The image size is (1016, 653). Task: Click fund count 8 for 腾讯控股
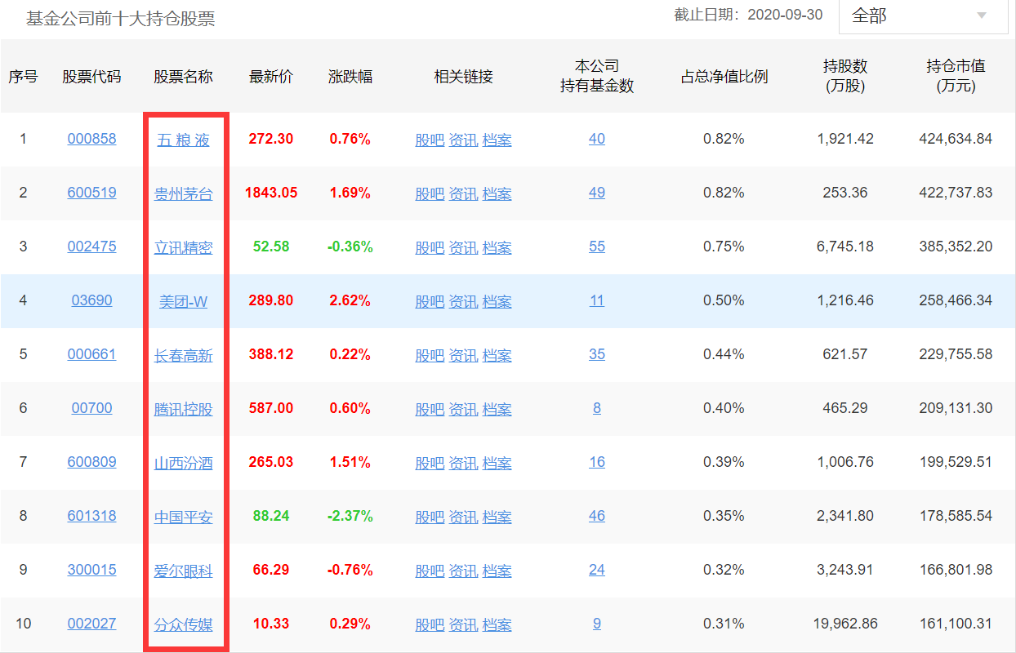(x=597, y=408)
